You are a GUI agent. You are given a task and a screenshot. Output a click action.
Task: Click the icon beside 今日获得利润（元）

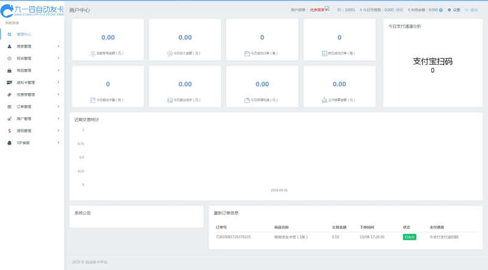[247, 100]
